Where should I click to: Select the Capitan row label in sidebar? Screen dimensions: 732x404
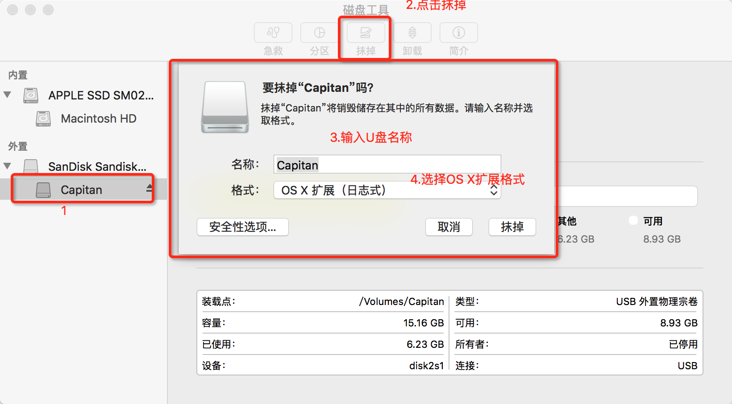point(82,190)
